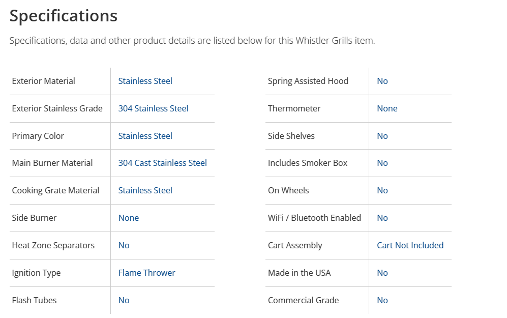The width and height of the screenshot is (507, 318).
Task: Select the On Wheels No link
Action: [x=382, y=190]
